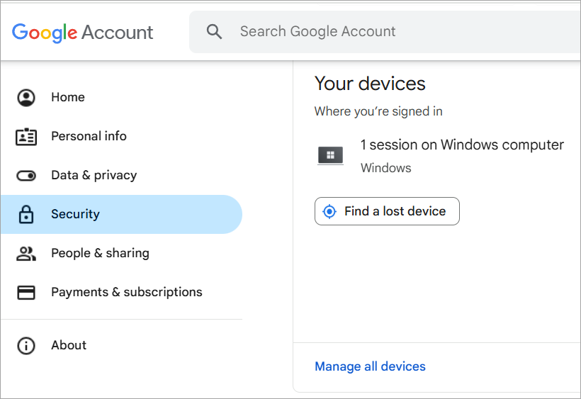The height and width of the screenshot is (399, 581).
Task: Open Payments & subscriptions page
Action: coord(121,293)
